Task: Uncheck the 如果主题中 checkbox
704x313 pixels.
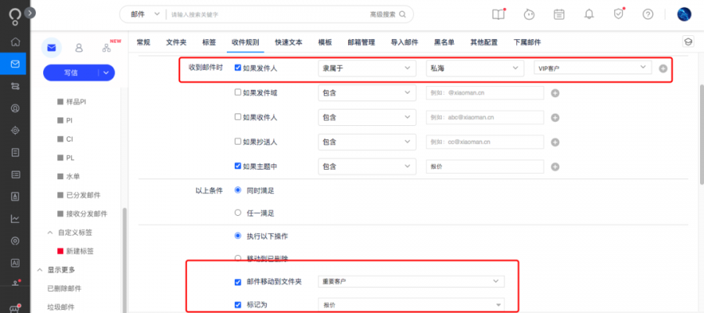Action: [238, 166]
